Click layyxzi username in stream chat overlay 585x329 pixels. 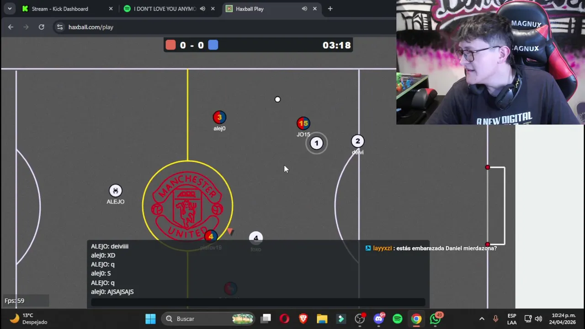click(382, 248)
